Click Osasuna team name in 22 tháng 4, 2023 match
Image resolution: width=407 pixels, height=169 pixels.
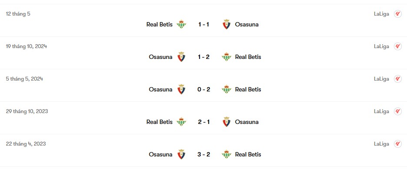click(x=160, y=155)
